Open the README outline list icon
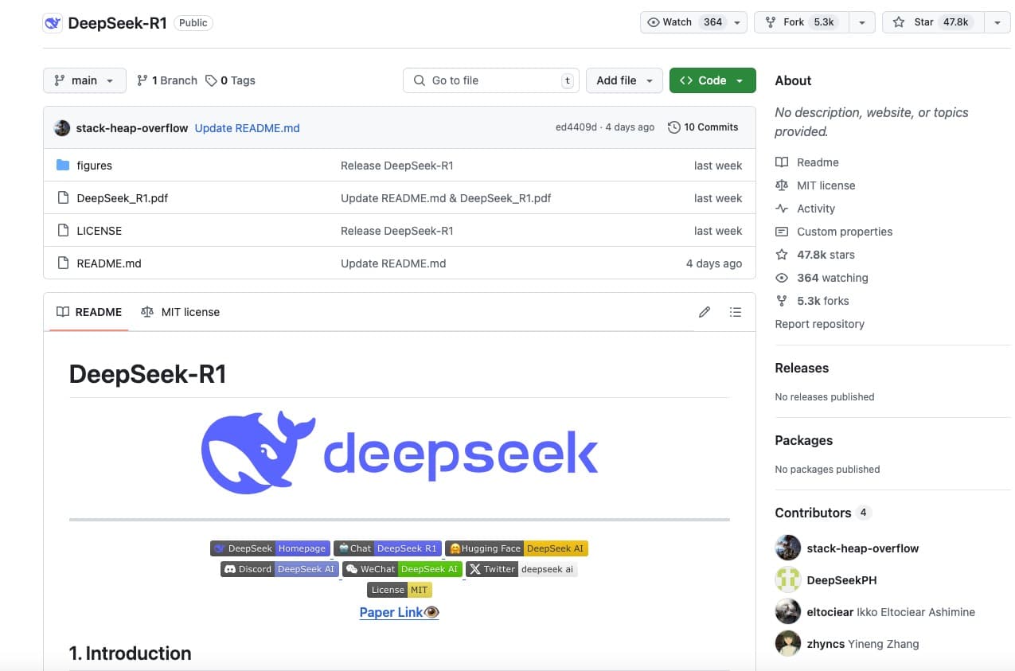The image size is (1015, 671). click(736, 312)
